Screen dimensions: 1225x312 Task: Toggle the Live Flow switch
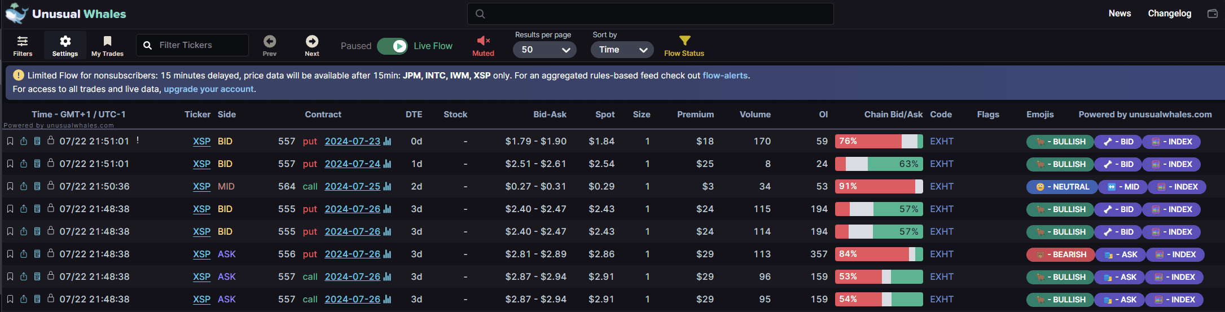click(392, 46)
